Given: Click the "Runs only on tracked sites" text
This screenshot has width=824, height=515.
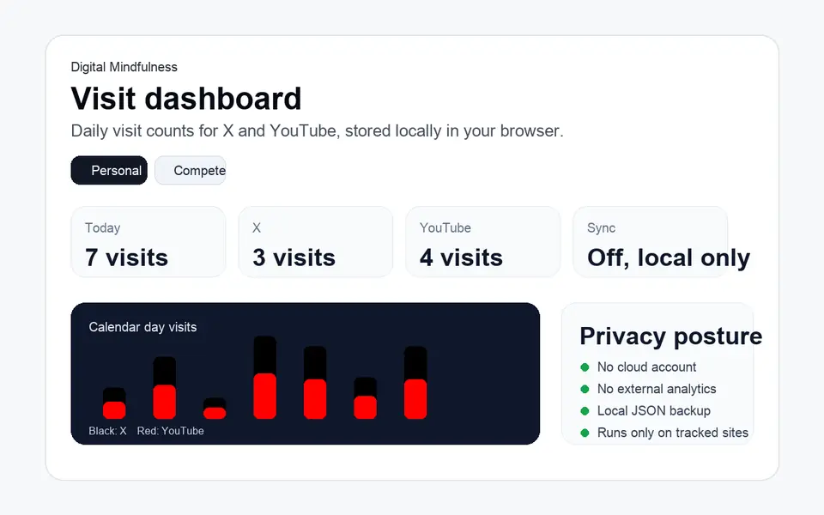Looking at the screenshot, I should 673,433.
